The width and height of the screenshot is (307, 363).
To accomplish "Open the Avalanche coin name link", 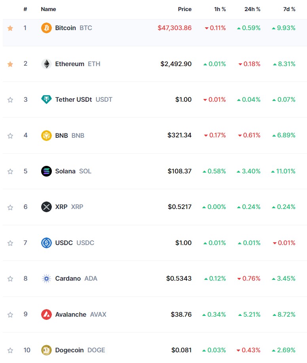I will click(70, 315).
